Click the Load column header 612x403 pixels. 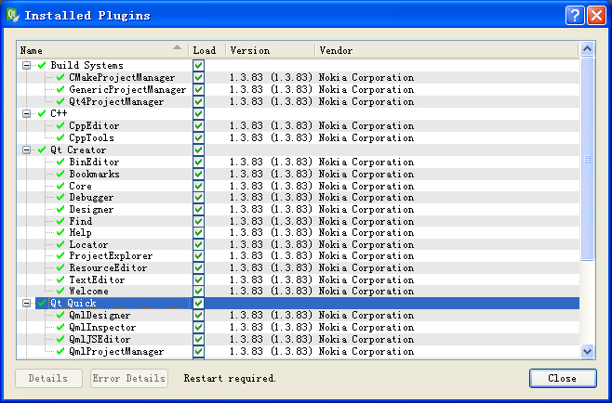coord(206,50)
